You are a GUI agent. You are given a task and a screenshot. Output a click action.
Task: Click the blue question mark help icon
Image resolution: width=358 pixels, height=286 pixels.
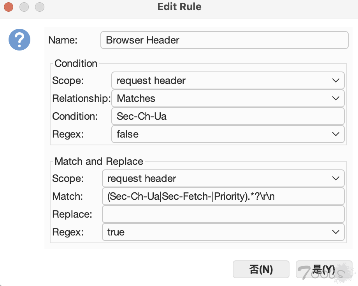tap(19, 40)
